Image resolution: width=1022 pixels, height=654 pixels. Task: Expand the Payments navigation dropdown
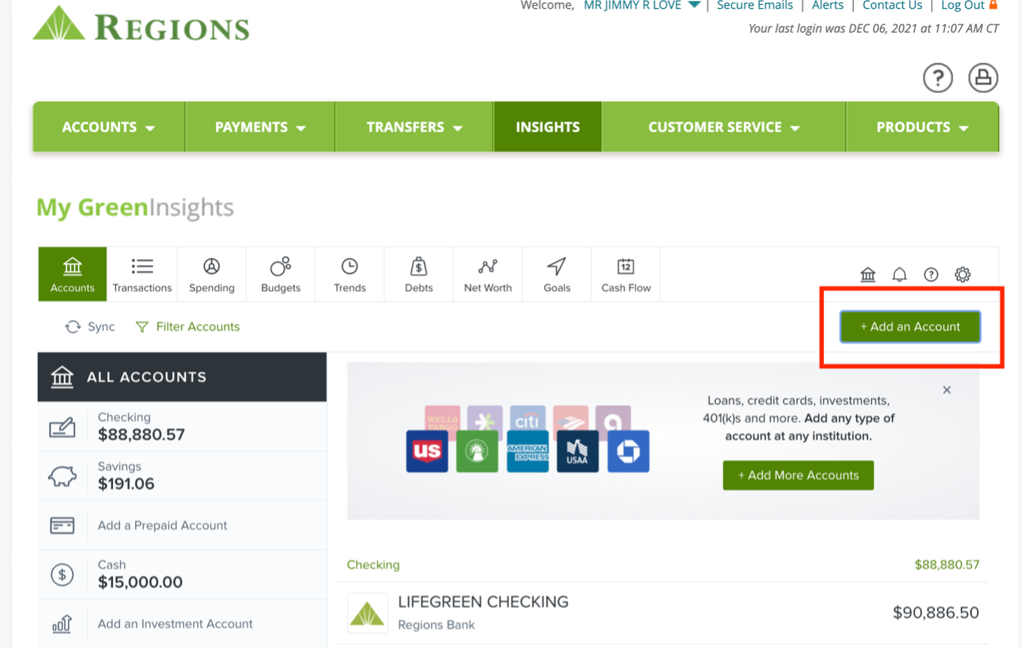coord(260,127)
